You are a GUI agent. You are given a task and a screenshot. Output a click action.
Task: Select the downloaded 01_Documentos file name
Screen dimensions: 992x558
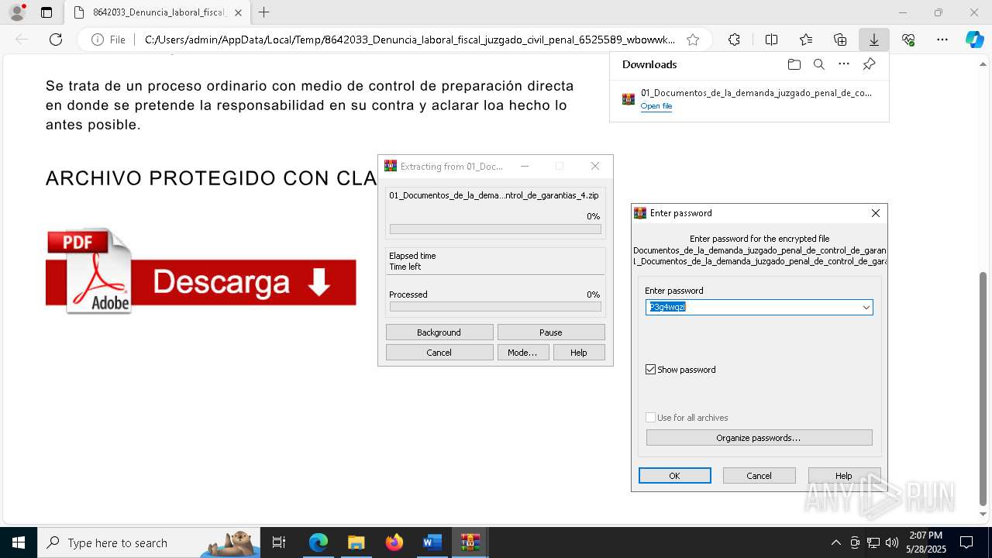click(756, 93)
